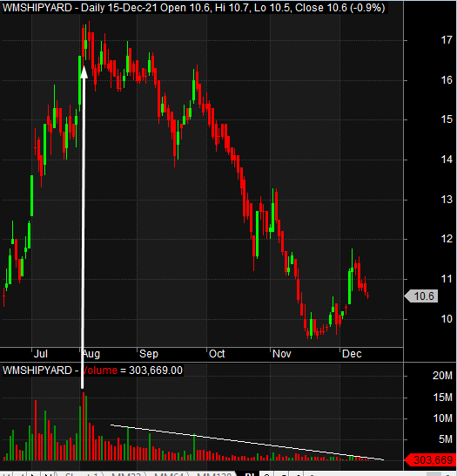
Task: Click the Sep label on the date axis
Action: pos(149,354)
